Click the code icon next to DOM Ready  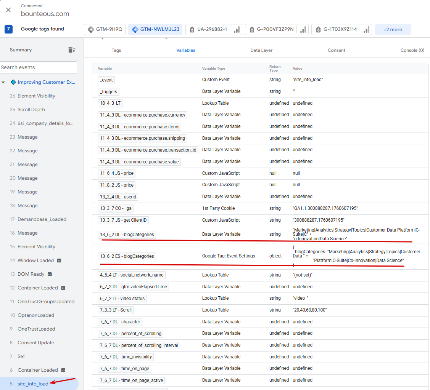(x=50, y=274)
